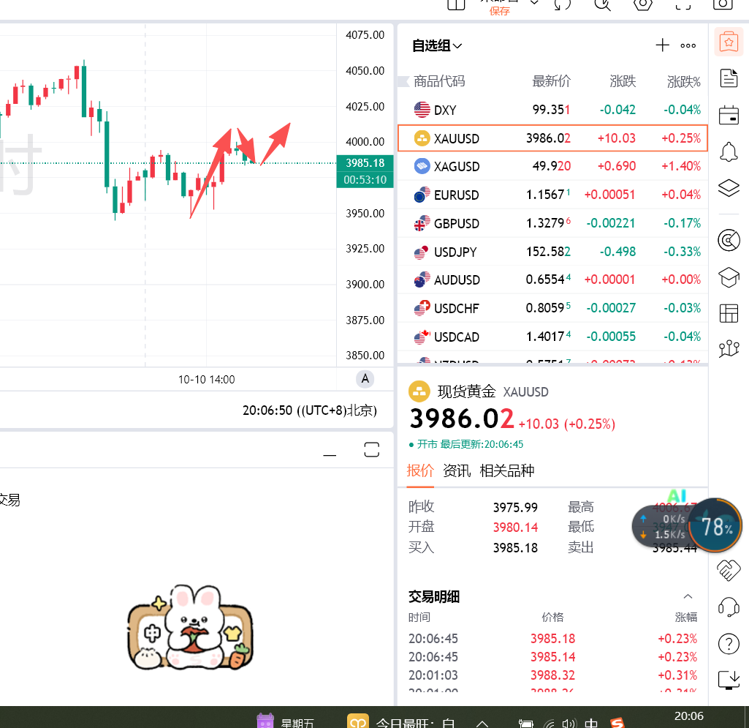
Task: Add a symbol with the plus icon
Action: click(662, 45)
